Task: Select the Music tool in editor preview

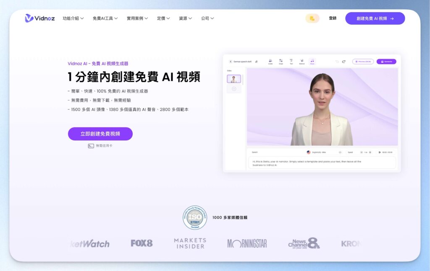Action: click(312, 62)
